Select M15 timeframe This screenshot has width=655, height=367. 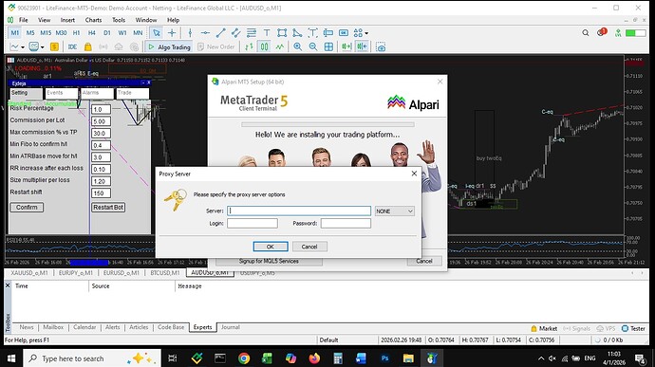pos(46,32)
